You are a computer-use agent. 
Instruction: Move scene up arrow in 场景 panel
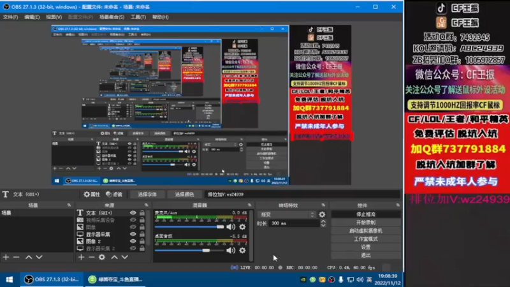pyautogui.click(x=29, y=257)
